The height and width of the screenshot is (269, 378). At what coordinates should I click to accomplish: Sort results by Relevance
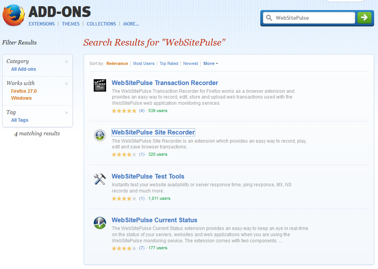(117, 63)
